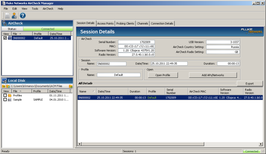The height and width of the screenshot is (154, 266).
Task: Uncheck the SN000002 view checkbox
Action: [5, 38]
